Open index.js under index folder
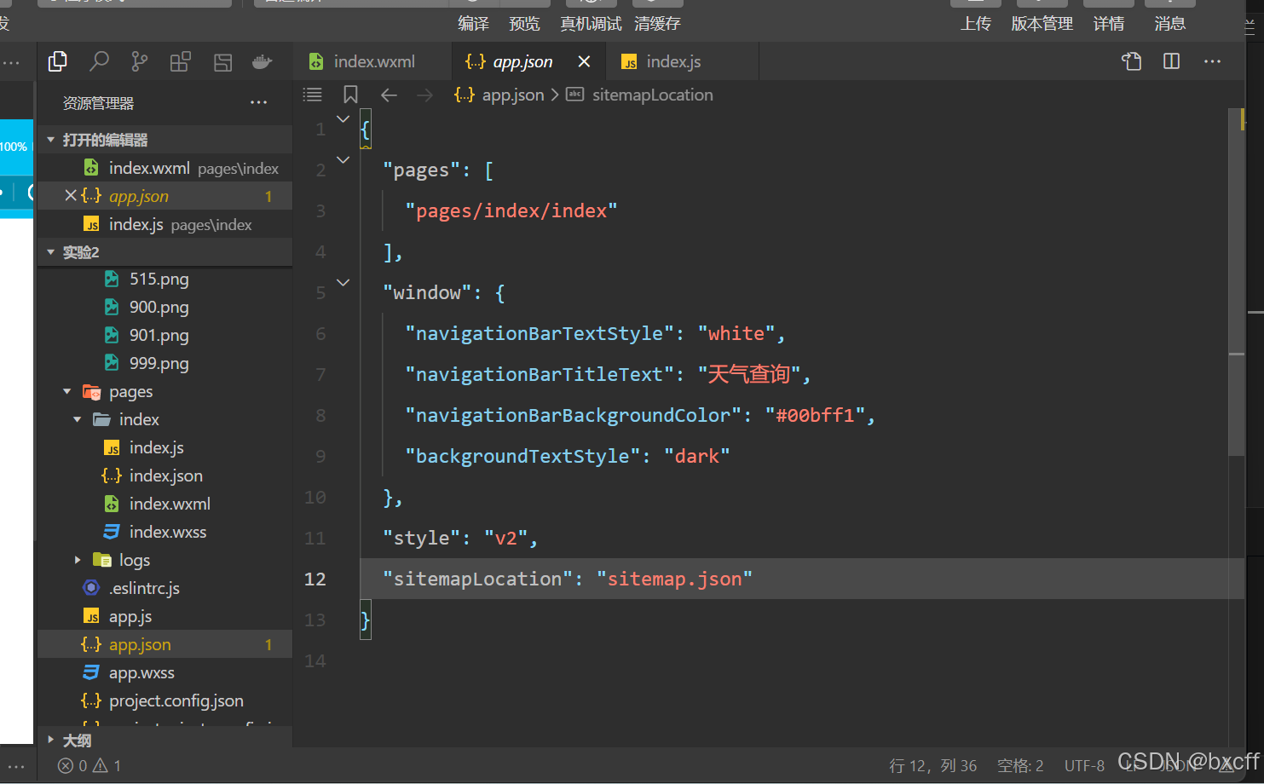The width and height of the screenshot is (1264, 784). click(x=164, y=447)
